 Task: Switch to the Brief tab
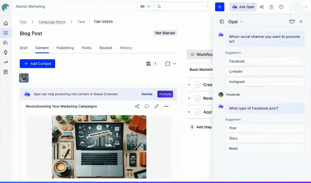pyautogui.click(x=24, y=48)
